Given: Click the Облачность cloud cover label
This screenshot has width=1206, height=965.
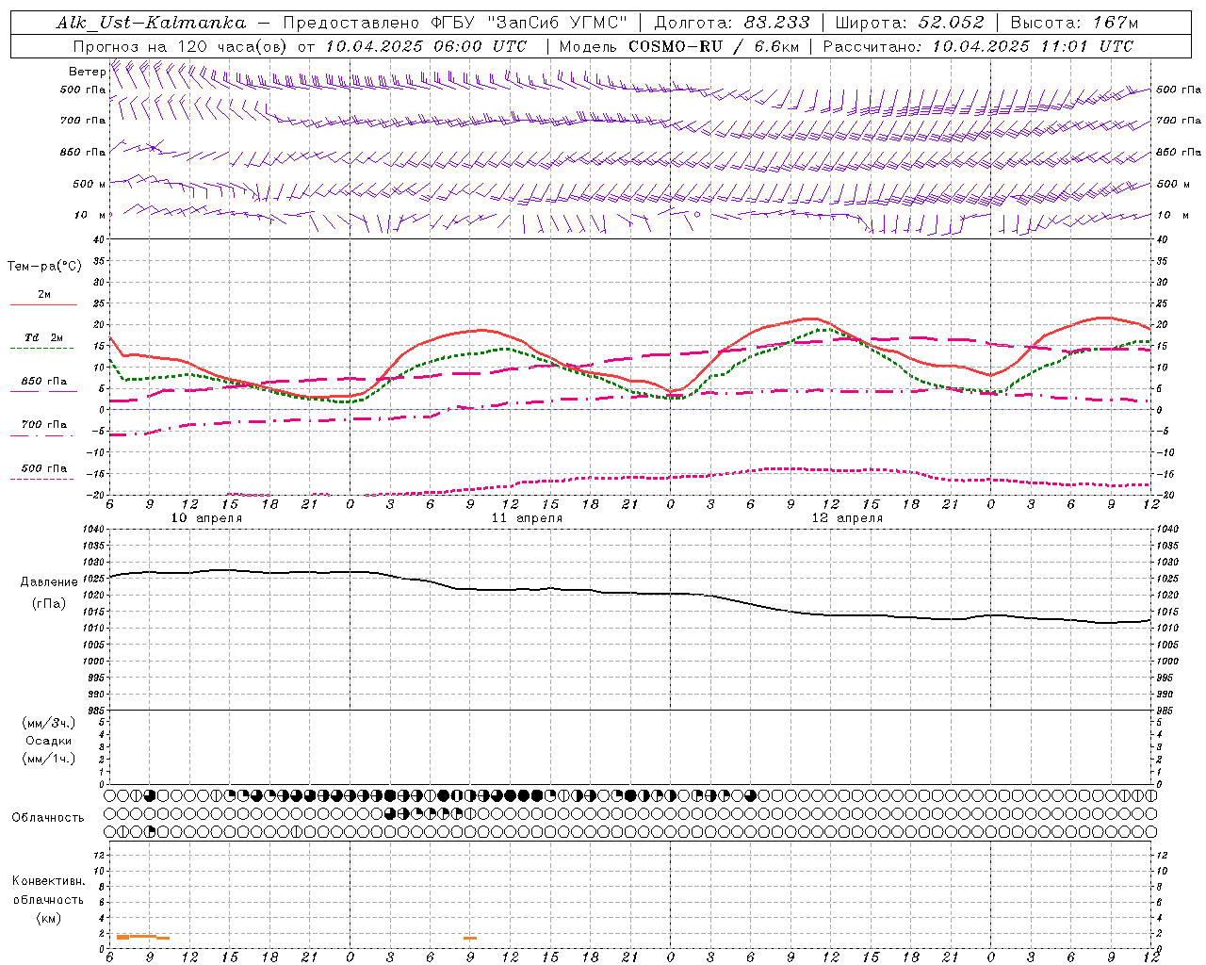Looking at the screenshot, I should (48, 818).
